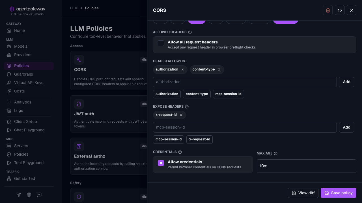Click the Virtual API Keys key icon
The width and height of the screenshot is (362, 203).
pos(9,83)
